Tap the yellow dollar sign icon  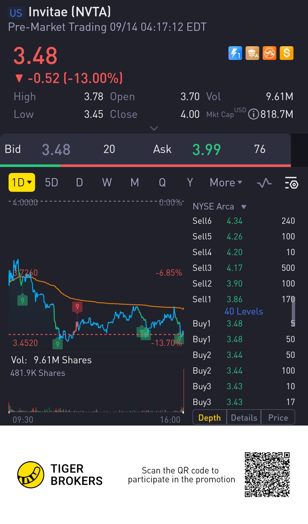pos(287,53)
